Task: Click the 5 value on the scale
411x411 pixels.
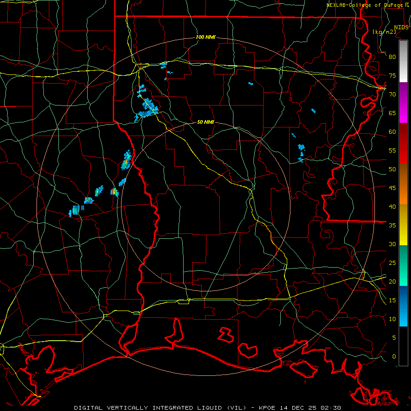Action: pos(394,338)
